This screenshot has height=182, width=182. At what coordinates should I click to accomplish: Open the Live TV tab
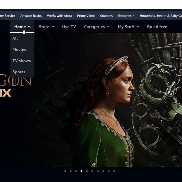pyautogui.click(x=69, y=27)
